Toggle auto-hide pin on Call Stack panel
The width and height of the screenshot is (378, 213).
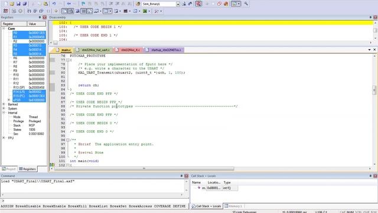click(x=370, y=176)
